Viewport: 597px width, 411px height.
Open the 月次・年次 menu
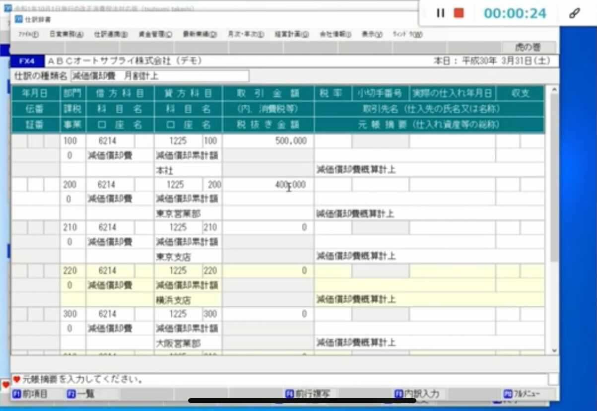(246, 34)
